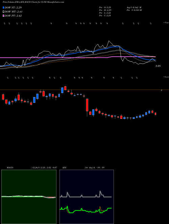Click the white DOW MT color swatch
Screen dimensions: 169x224
tap(4, 12)
